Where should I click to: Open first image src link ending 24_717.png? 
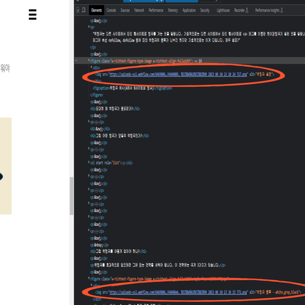[178, 74]
